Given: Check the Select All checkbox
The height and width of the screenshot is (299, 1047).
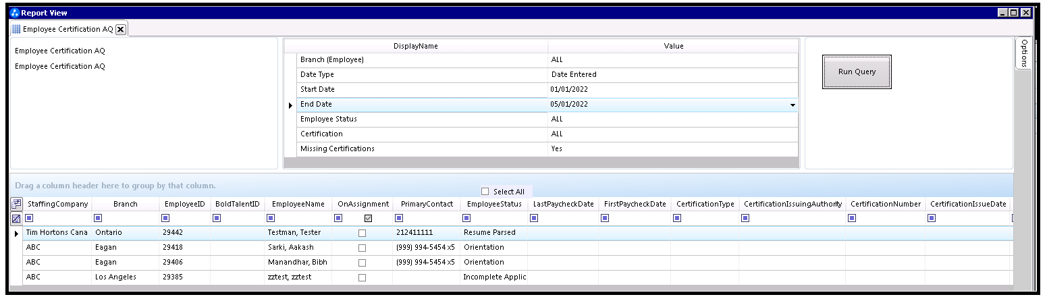Looking at the screenshot, I should click(x=485, y=192).
